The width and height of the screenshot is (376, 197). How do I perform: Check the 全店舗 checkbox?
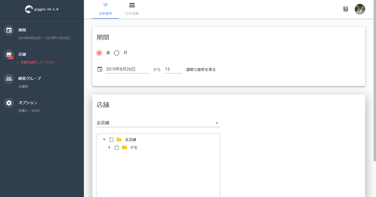111,140
